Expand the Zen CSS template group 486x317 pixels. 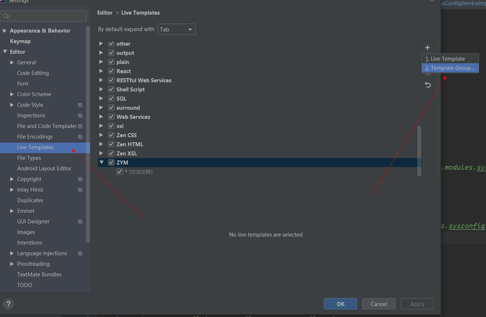(102, 135)
